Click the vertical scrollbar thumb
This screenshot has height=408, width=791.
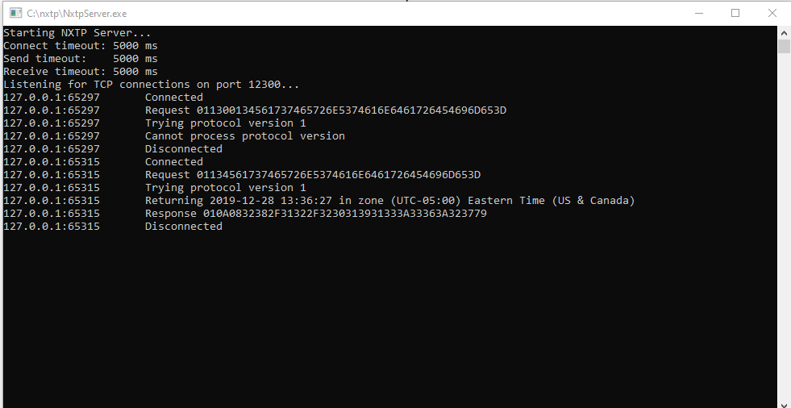(784, 46)
